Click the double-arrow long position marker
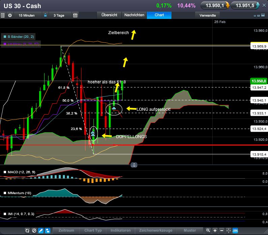 pyautogui.click(x=93, y=133)
